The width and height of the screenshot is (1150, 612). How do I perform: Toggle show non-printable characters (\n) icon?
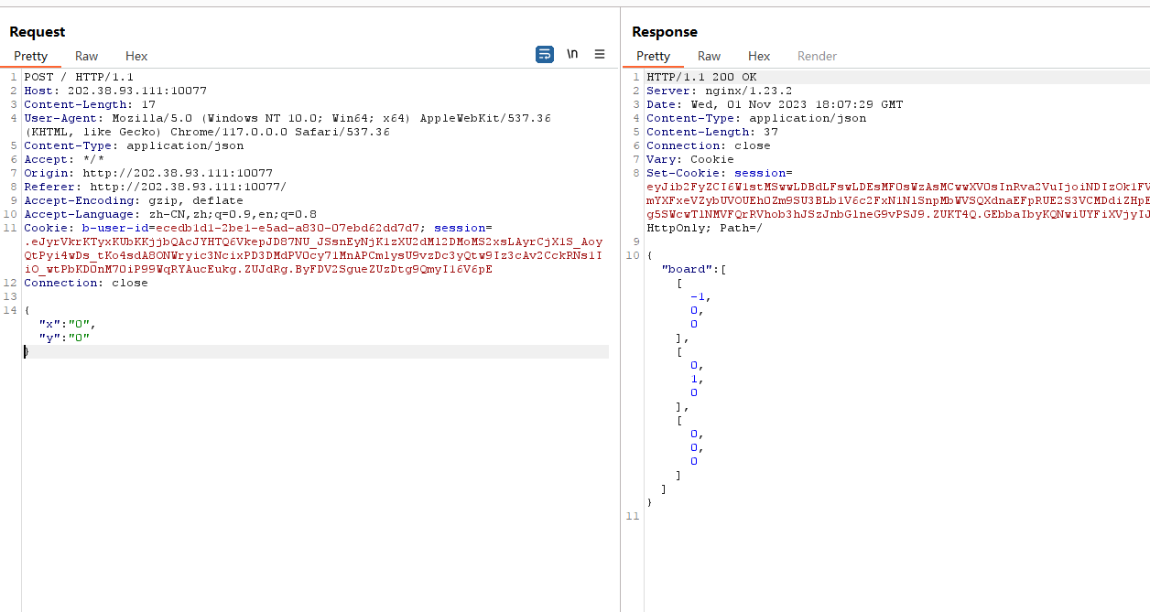(572, 55)
